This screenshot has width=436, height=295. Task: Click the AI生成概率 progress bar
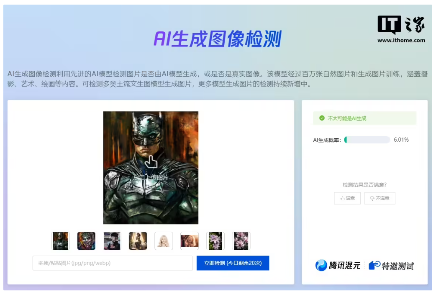(x=367, y=140)
